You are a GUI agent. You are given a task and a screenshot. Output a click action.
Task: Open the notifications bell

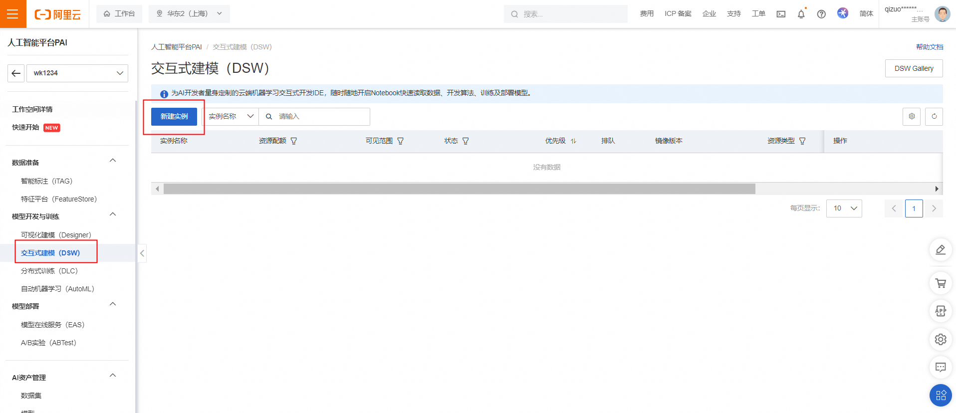(801, 14)
